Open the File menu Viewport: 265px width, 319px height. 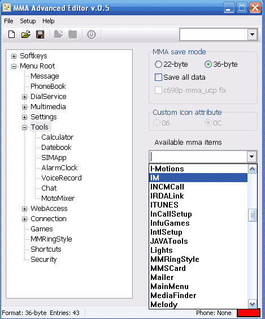(x=8, y=21)
